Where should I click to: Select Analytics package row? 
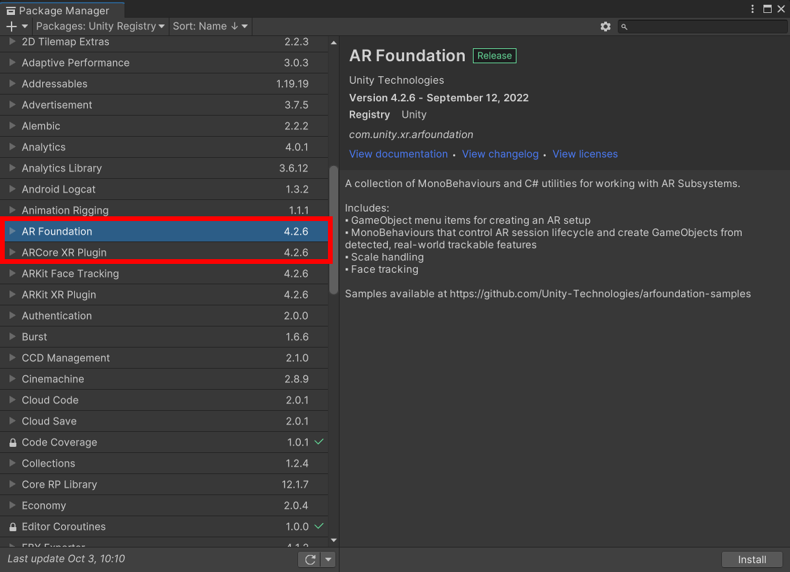[164, 147]
